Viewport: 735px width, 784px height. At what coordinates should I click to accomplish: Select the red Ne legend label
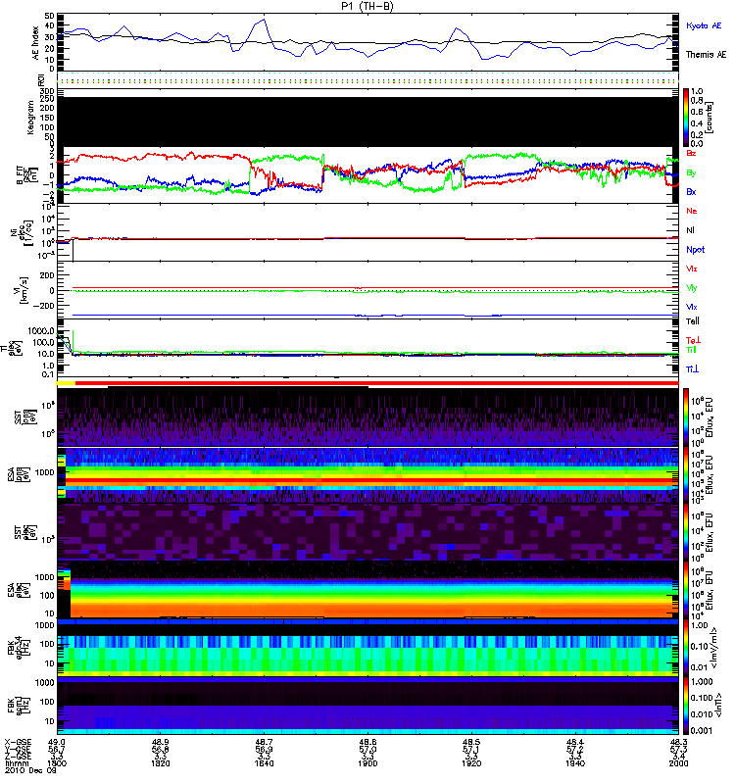[x=692, y=211]
